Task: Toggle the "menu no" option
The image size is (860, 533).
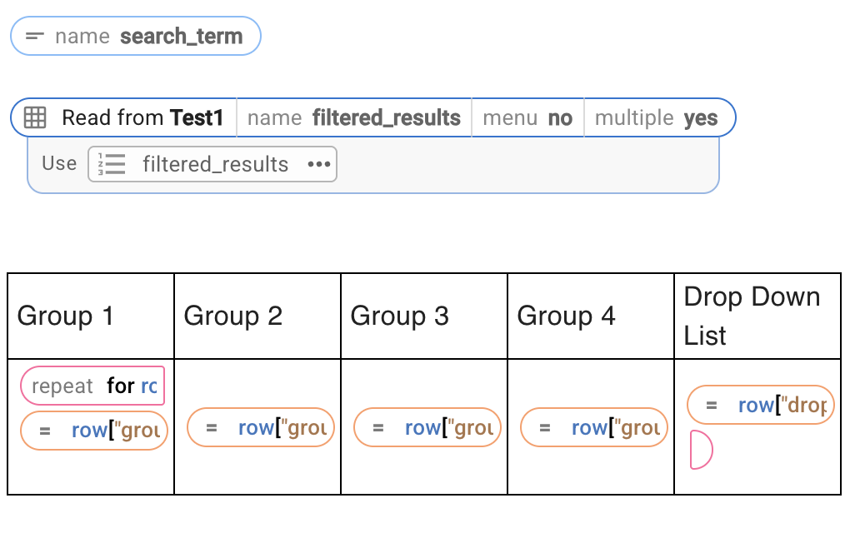Action: tap(527, 118)
